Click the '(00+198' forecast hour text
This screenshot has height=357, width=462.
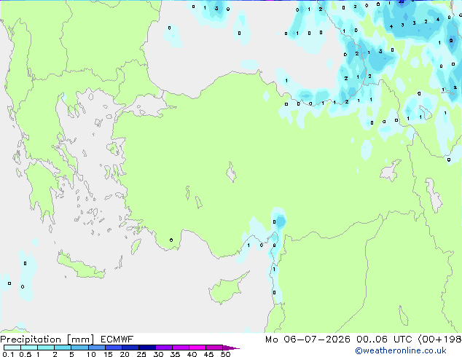(440, 340)
